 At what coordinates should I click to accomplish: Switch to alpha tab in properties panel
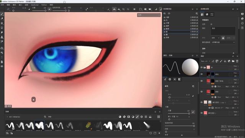tap(170, 79)
